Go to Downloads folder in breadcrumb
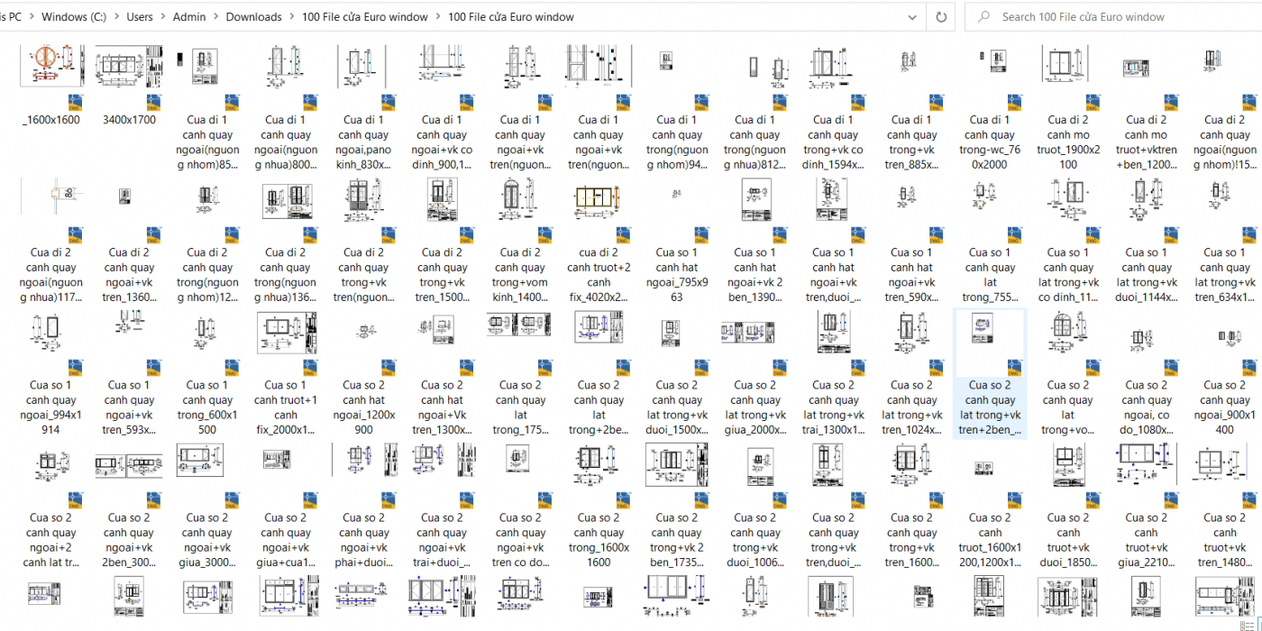 [253, 16]
